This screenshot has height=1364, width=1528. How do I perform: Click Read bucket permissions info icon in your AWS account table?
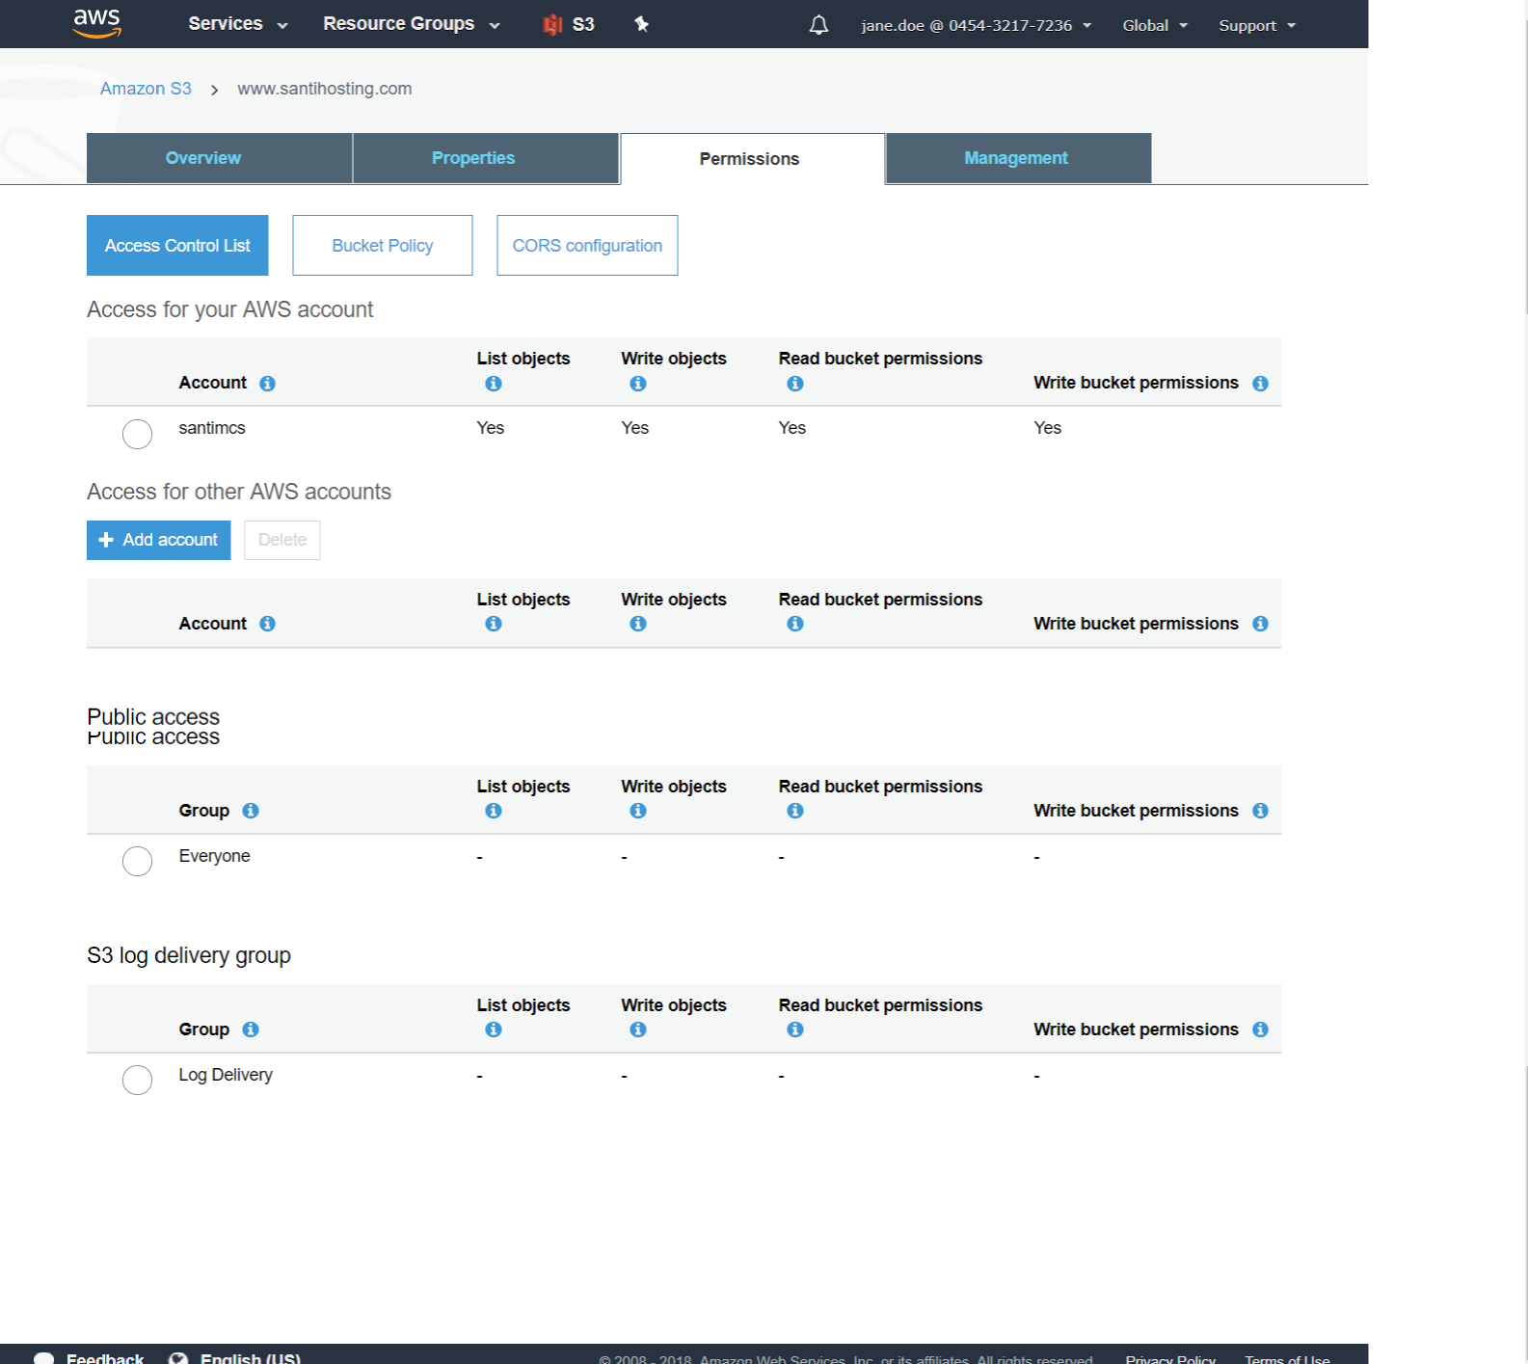pyautogui.click(x=795, y=384)
